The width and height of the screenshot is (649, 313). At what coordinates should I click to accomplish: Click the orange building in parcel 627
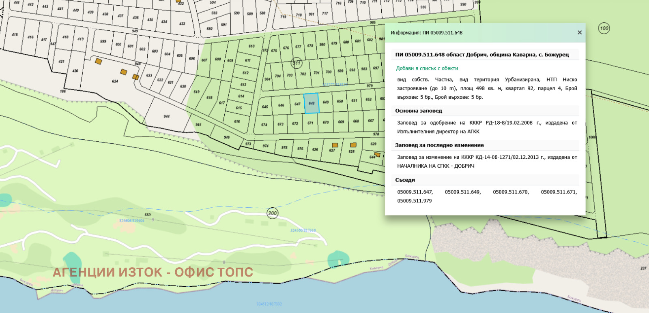(x=335, y=145)
